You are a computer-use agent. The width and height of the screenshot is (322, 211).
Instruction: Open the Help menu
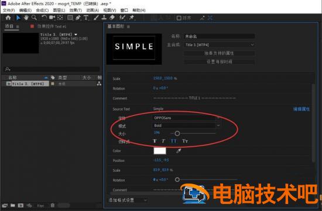click(139, 11)
